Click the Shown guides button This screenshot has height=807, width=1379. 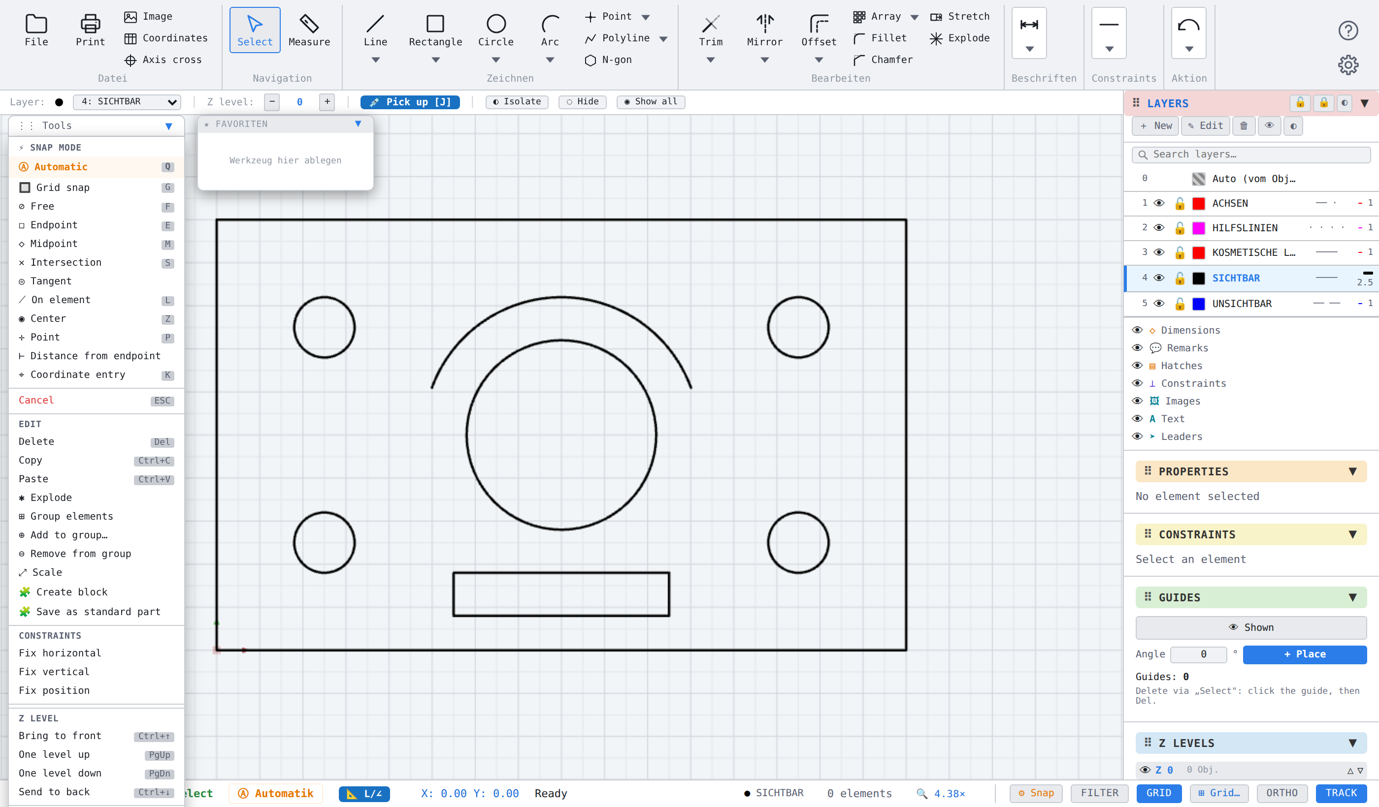pos(1251,628)
